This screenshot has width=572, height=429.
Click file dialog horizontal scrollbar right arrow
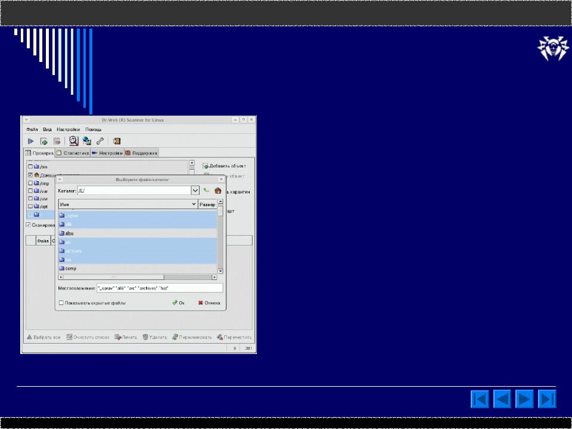point(214,278)
